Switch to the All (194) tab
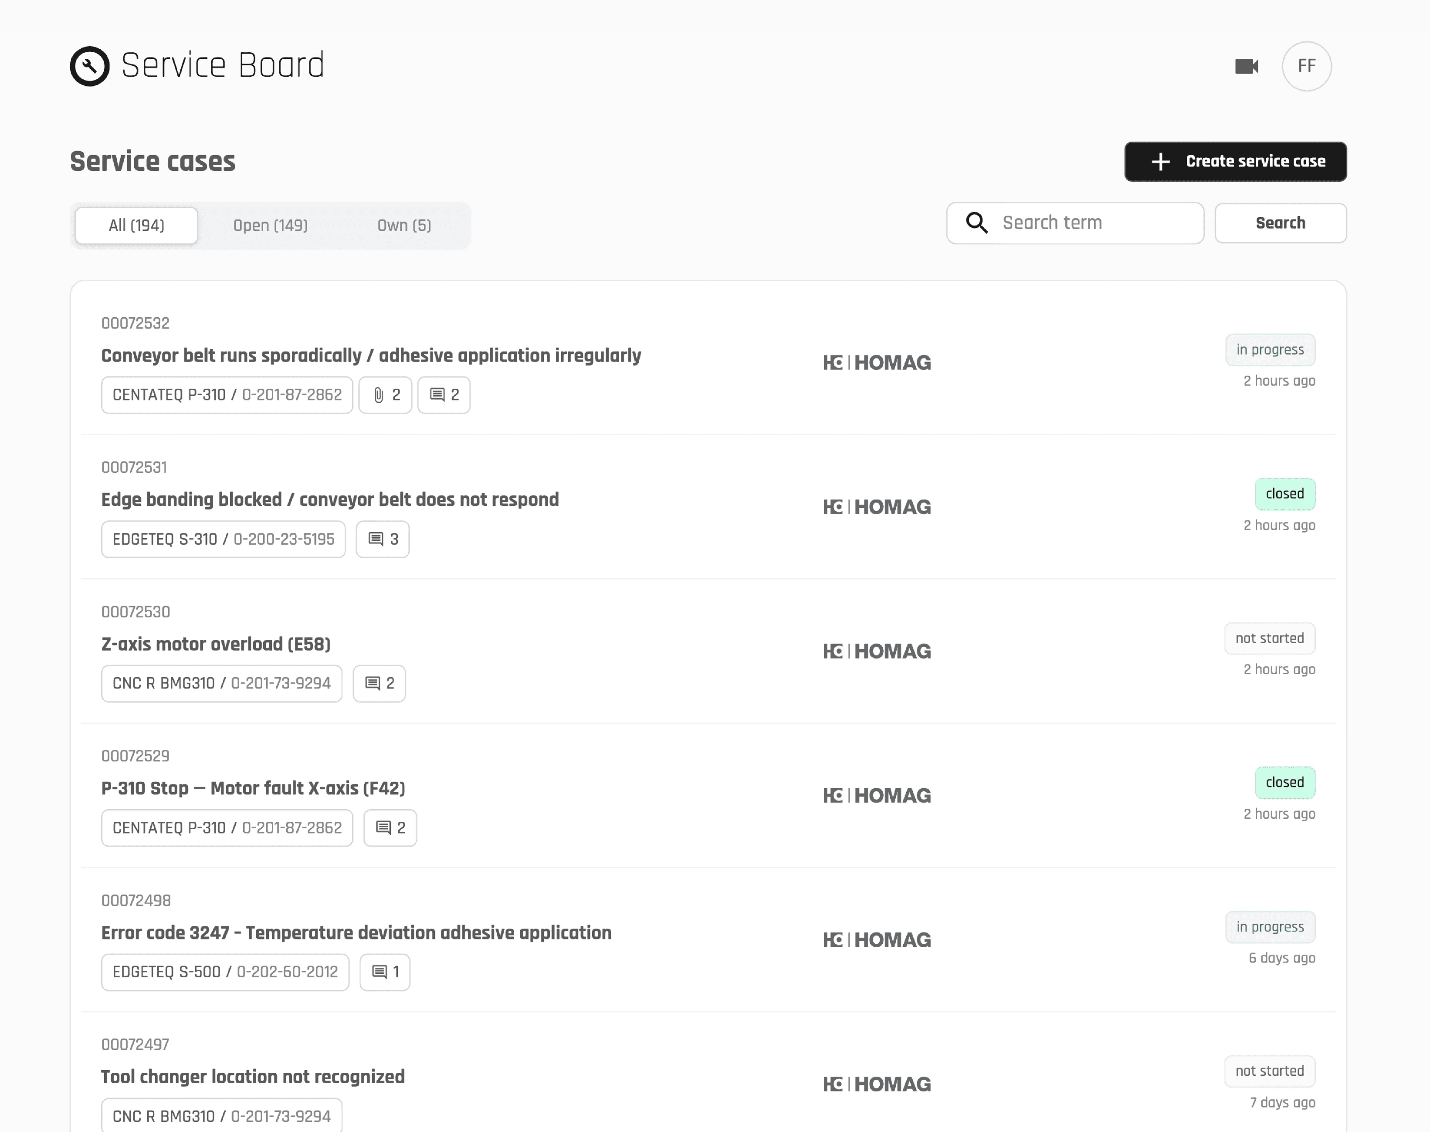The image size is (1430, 1132). coord(136,225)
